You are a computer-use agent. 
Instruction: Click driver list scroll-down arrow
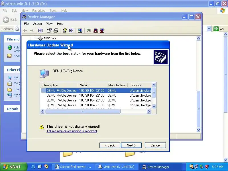[154, 106]
